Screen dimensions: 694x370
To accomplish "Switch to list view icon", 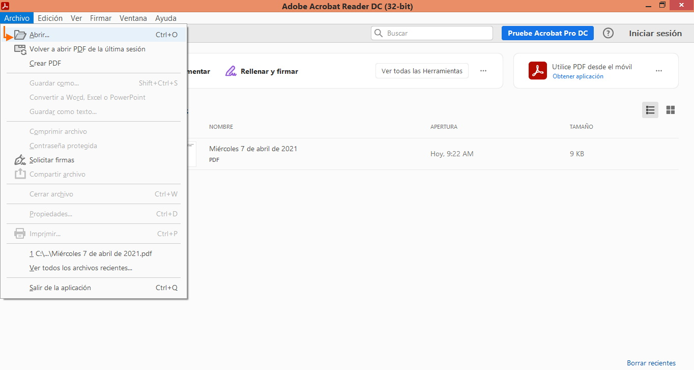I will point(650,110).
